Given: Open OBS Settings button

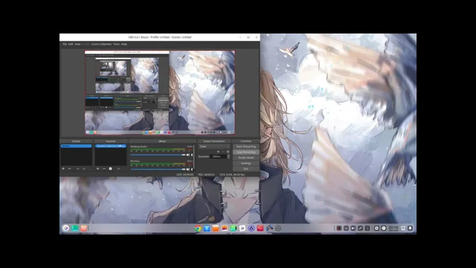Looking at the screenshot, I should click(246, 163).
